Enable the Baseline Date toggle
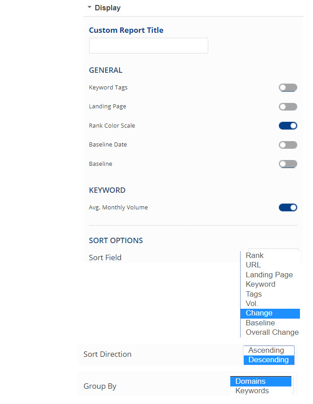Image resolution: width=313 pixels, height=404 pixels. coord(288,145)
